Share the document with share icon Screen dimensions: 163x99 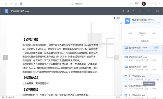coord(128,11)
